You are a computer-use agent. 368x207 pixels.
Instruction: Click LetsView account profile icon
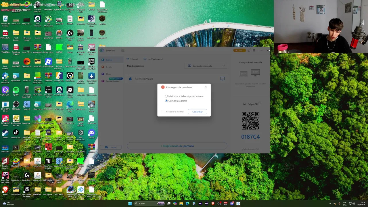click(x=249, y=51)
